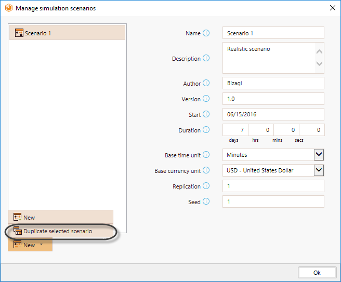341x282 pixels.
Task: Click the Base time unit info icon
Action: 206,155
